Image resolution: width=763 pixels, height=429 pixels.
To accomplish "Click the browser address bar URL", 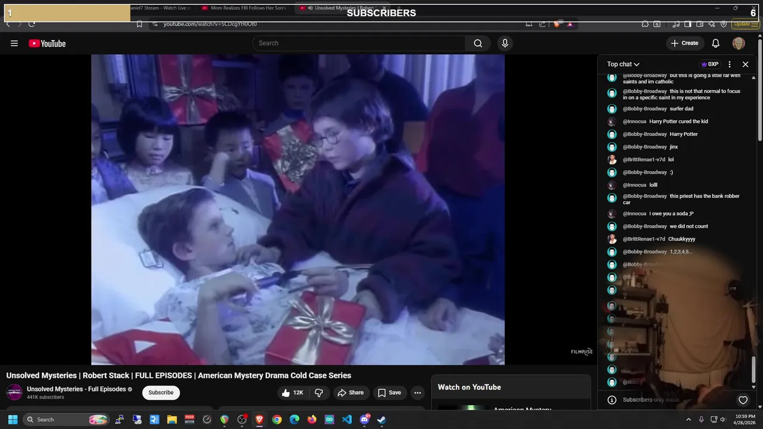I will coord(210,24).
